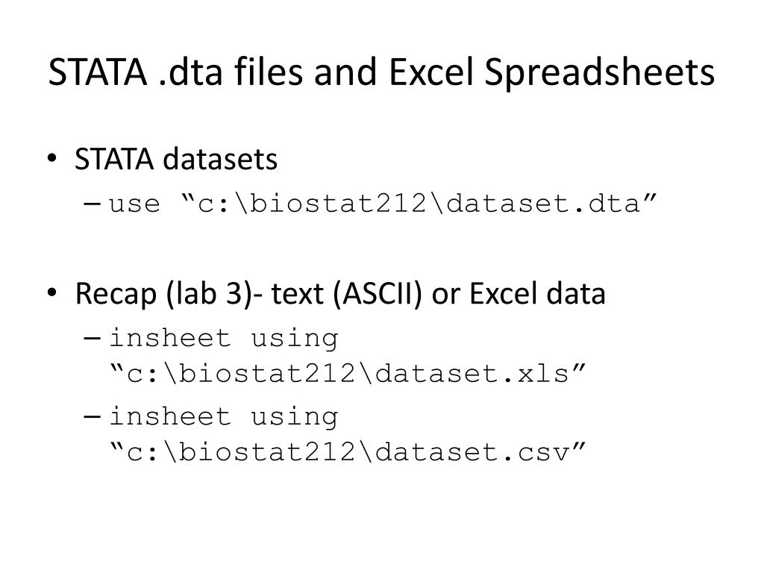
Task: Click the "c:\biostat212\dataset.xls" file path
Action: [x=348, y=372]
